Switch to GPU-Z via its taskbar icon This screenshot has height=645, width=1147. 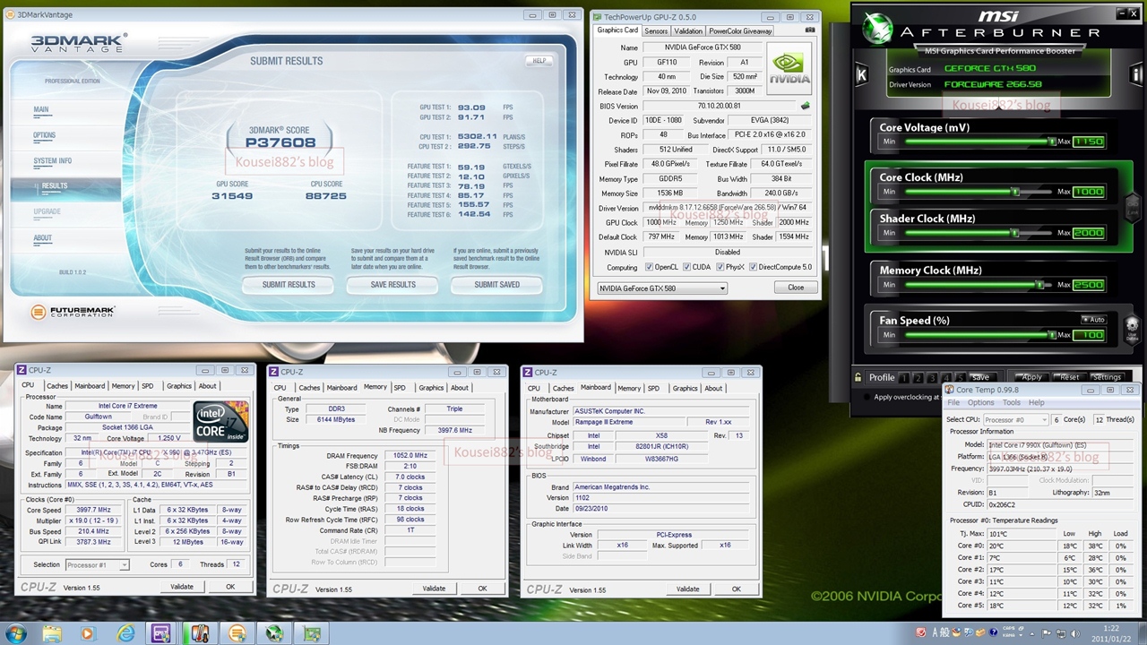pyautogui.click(x=312, y=633)
